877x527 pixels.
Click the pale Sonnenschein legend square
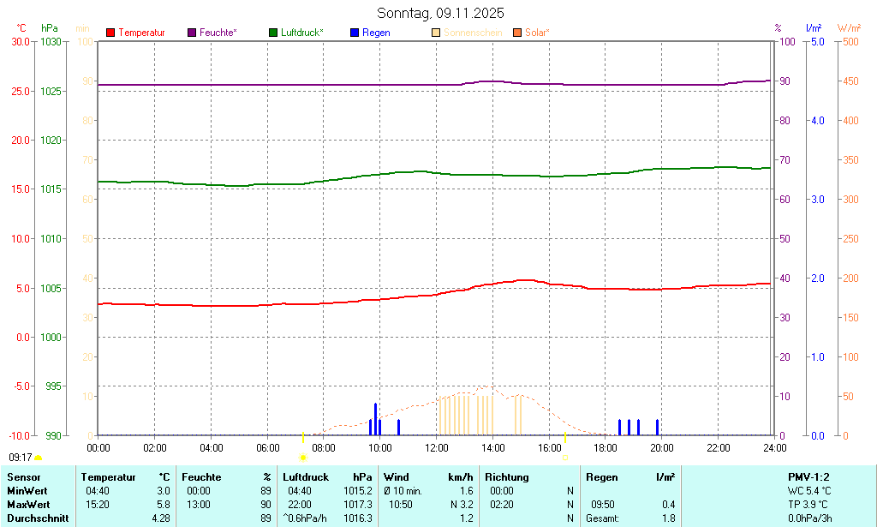(x=436, y=33)
